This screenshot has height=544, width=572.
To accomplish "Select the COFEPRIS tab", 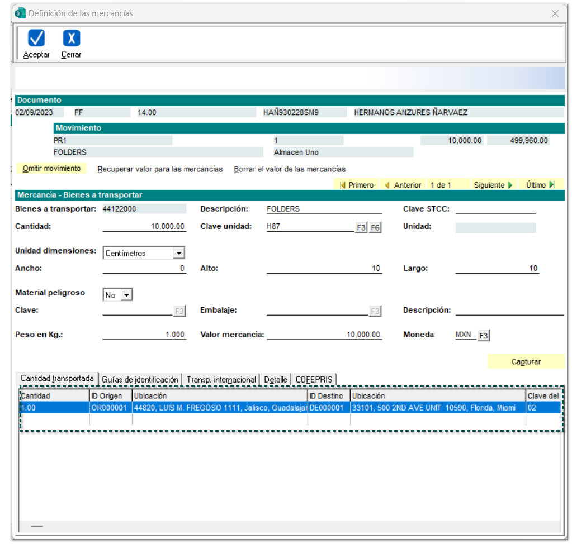I will tap(314, 380).
